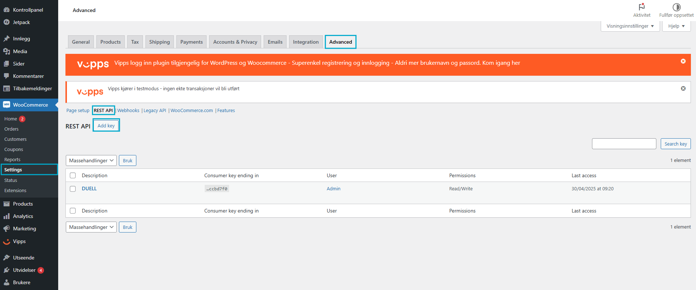
Task: Apply bottom bulk action with Bruk
Action: [128, 227]
